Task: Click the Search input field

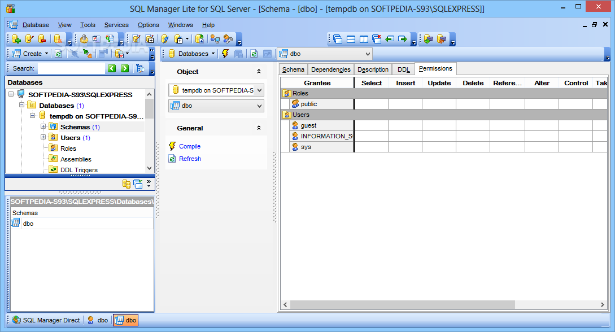Action: (71, 68)
